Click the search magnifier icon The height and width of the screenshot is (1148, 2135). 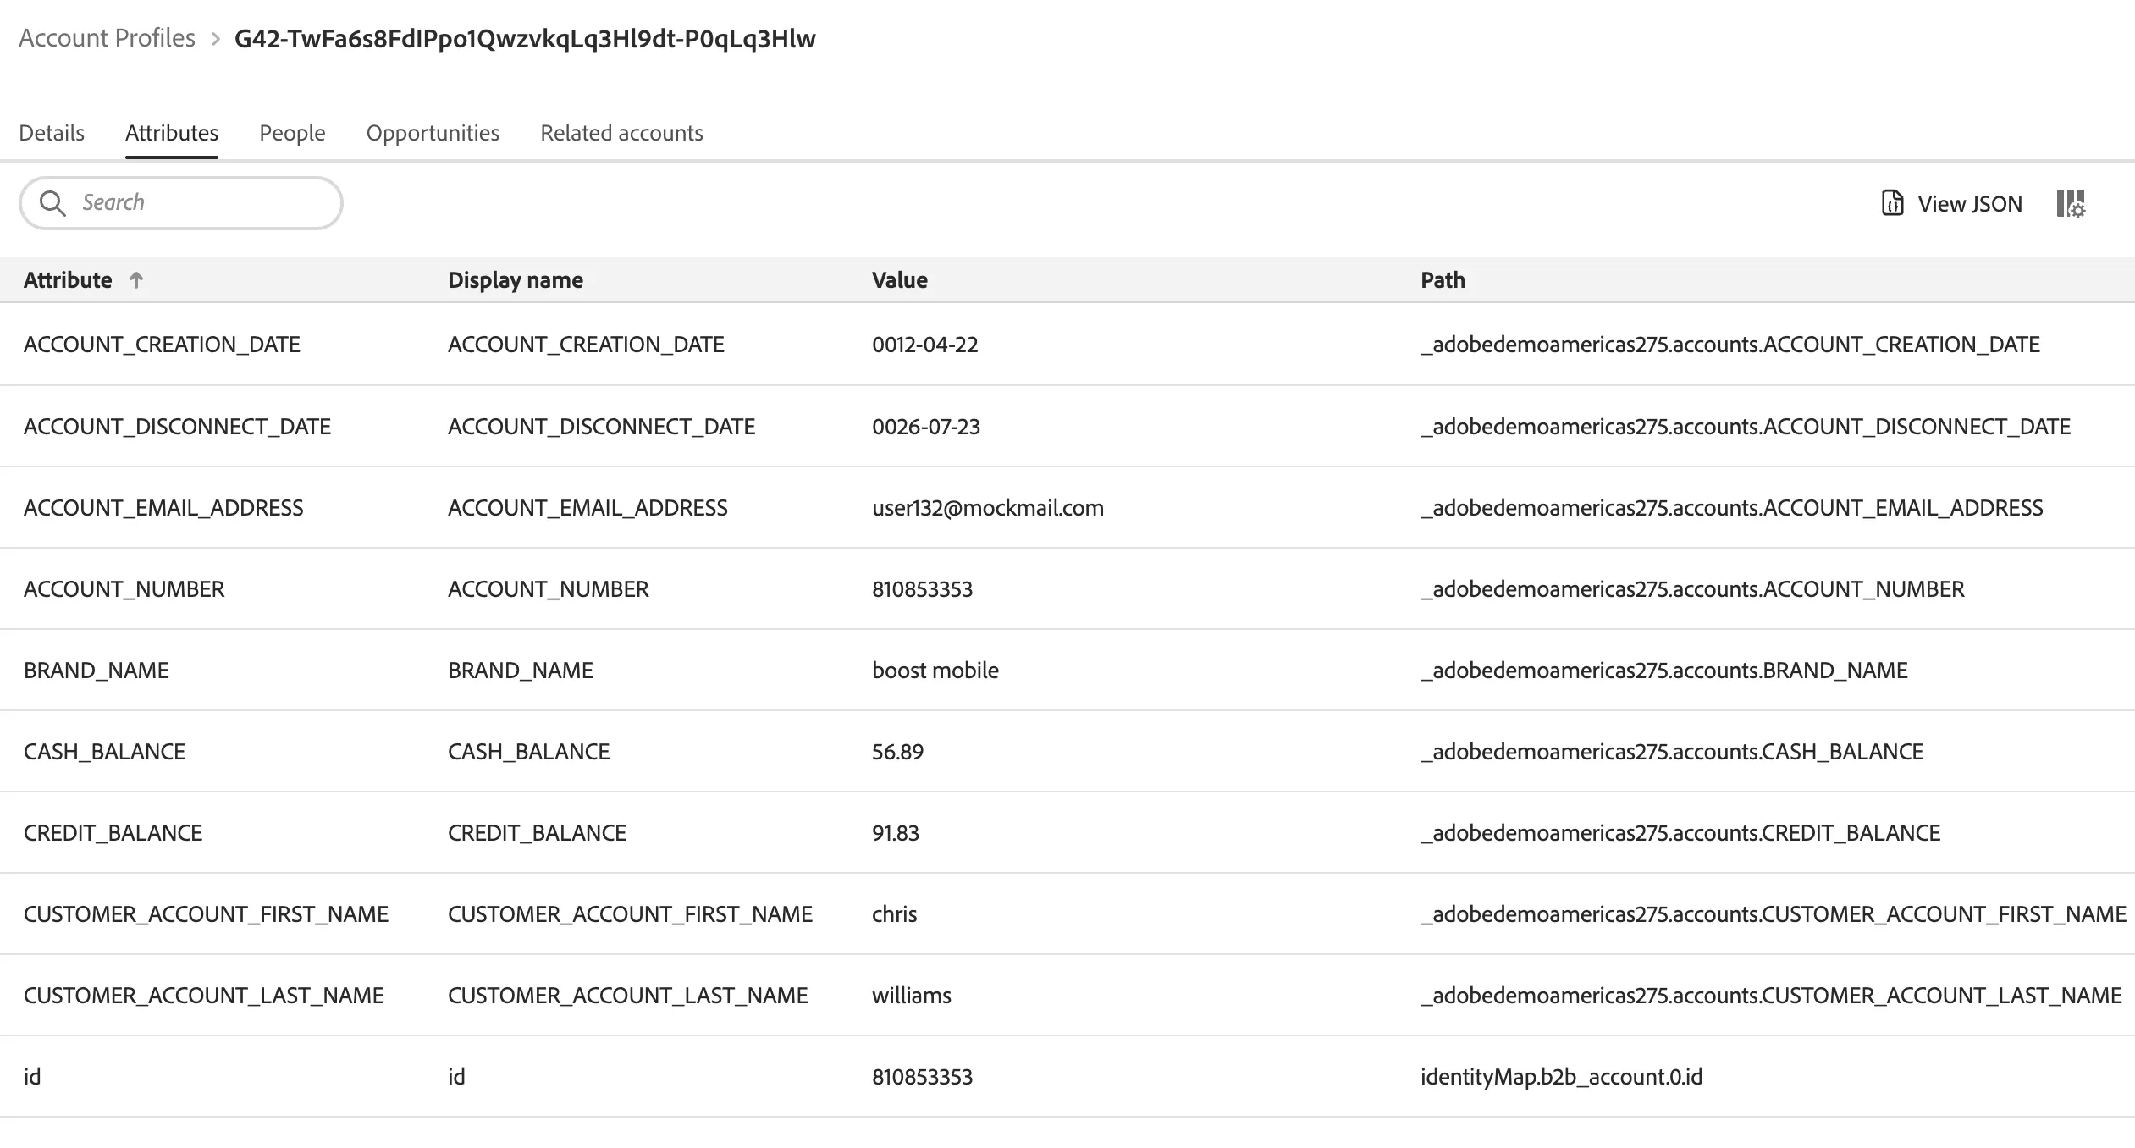(52, 203)
